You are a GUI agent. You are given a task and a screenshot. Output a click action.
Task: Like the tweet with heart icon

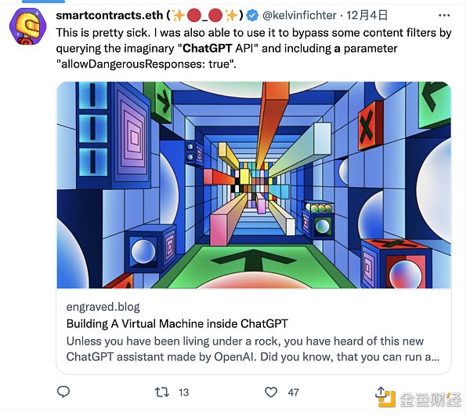[x=270, y=391]
